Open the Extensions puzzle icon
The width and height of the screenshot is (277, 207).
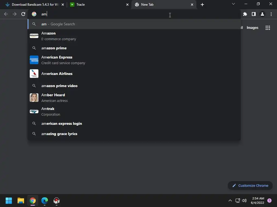245,14
